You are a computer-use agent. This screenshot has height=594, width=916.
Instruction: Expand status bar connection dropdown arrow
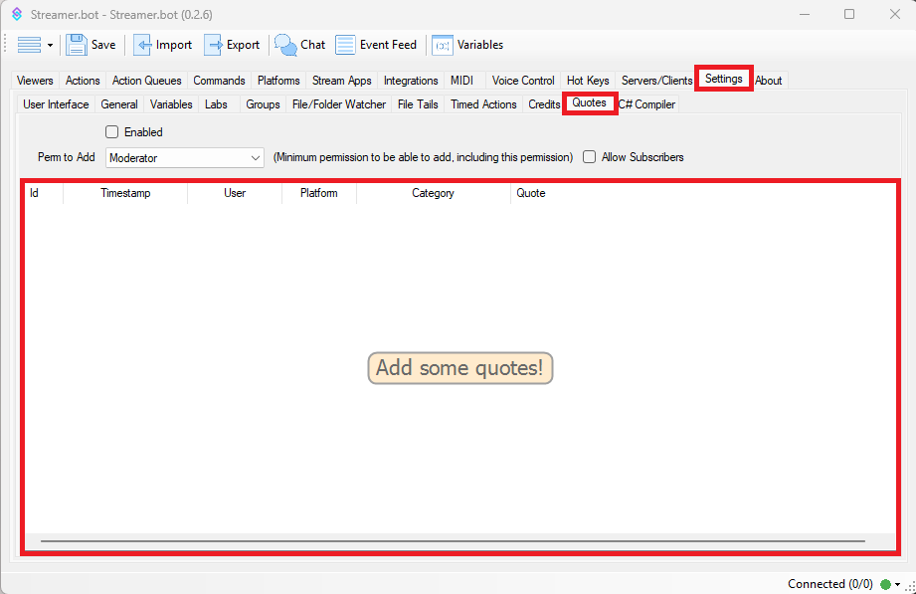(898, 584)
